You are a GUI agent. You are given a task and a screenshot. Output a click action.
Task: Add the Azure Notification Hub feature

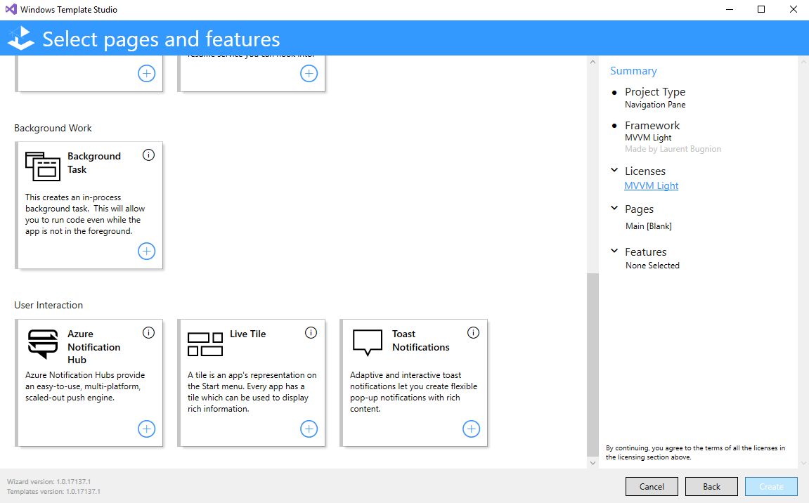146,429
